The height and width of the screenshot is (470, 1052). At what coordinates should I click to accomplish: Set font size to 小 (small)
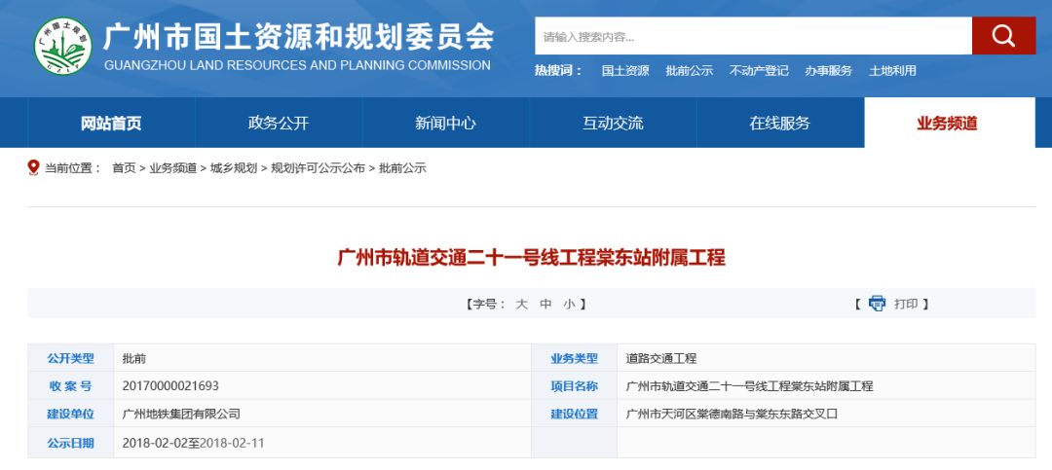[x=569, y=304]
